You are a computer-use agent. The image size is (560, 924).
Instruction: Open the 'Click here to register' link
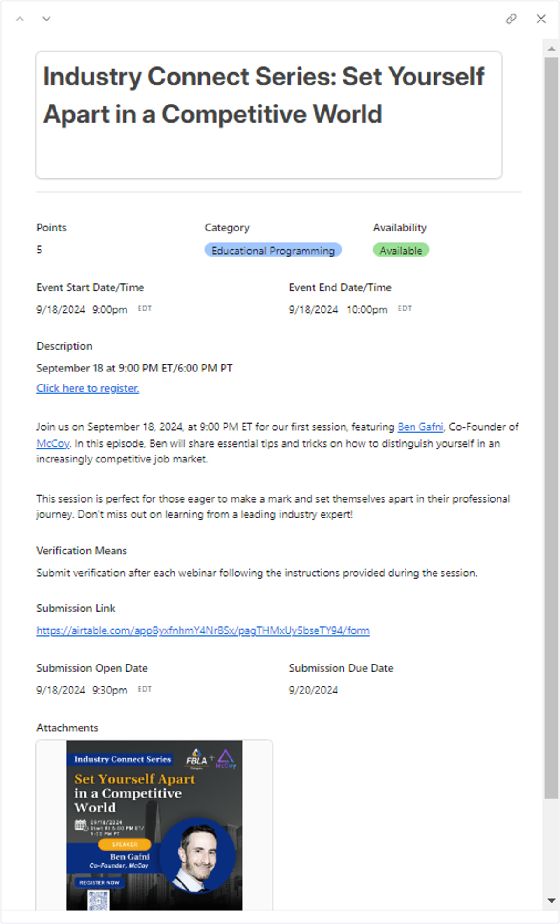[x=88, y=388]
